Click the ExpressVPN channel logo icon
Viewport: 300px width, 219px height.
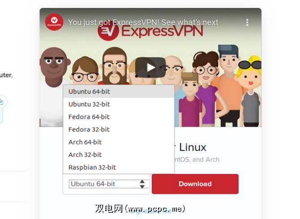point(54,22)
